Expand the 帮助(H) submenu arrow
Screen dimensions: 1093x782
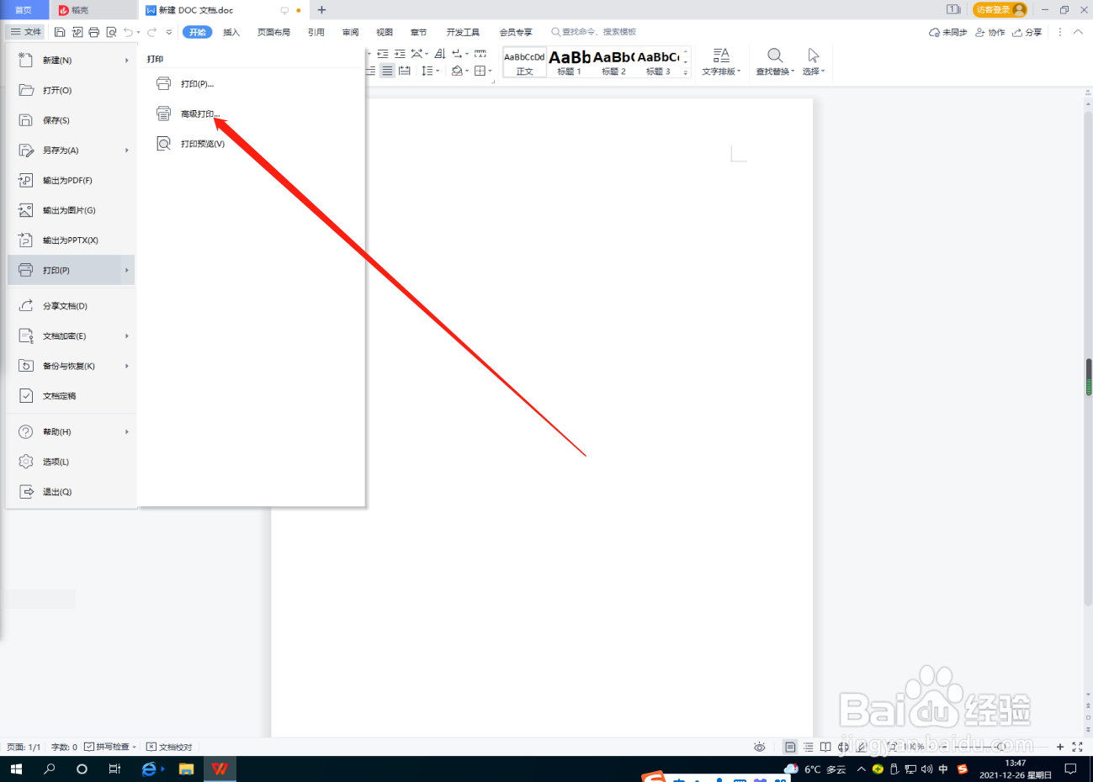point(127,432)
